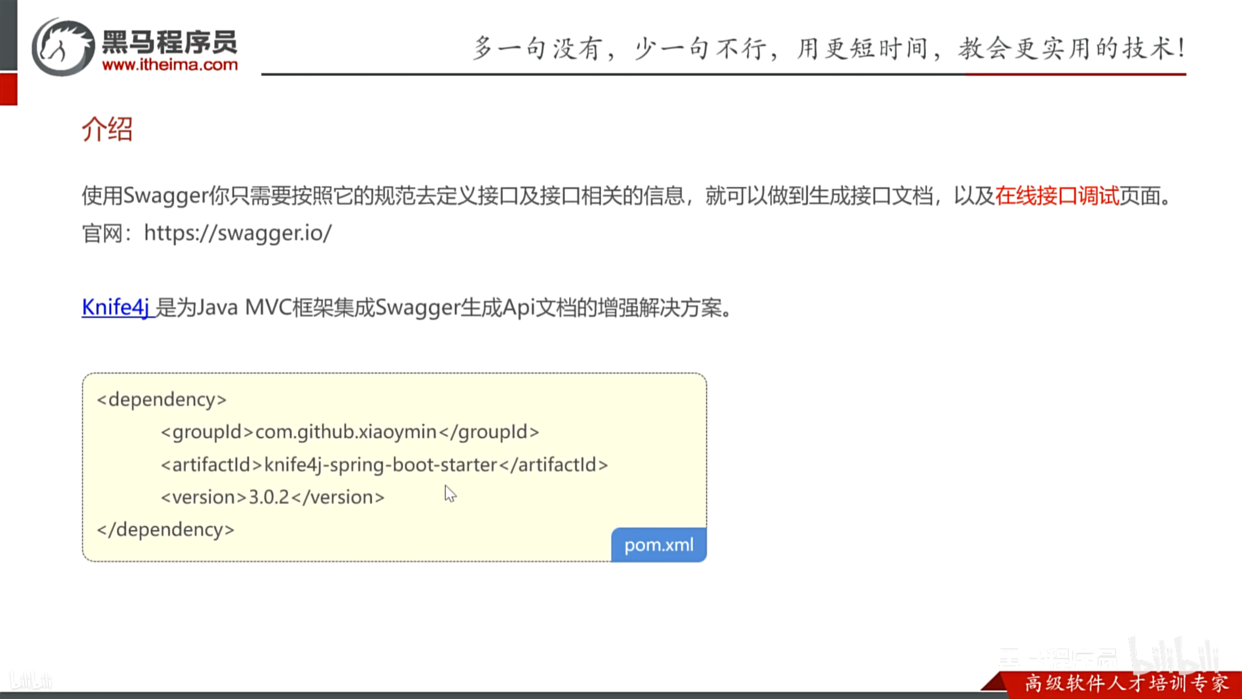The width and height of the screenshot is (1242, 699).
Task: Click the pom.xml label badge
Action: [659, 545]
